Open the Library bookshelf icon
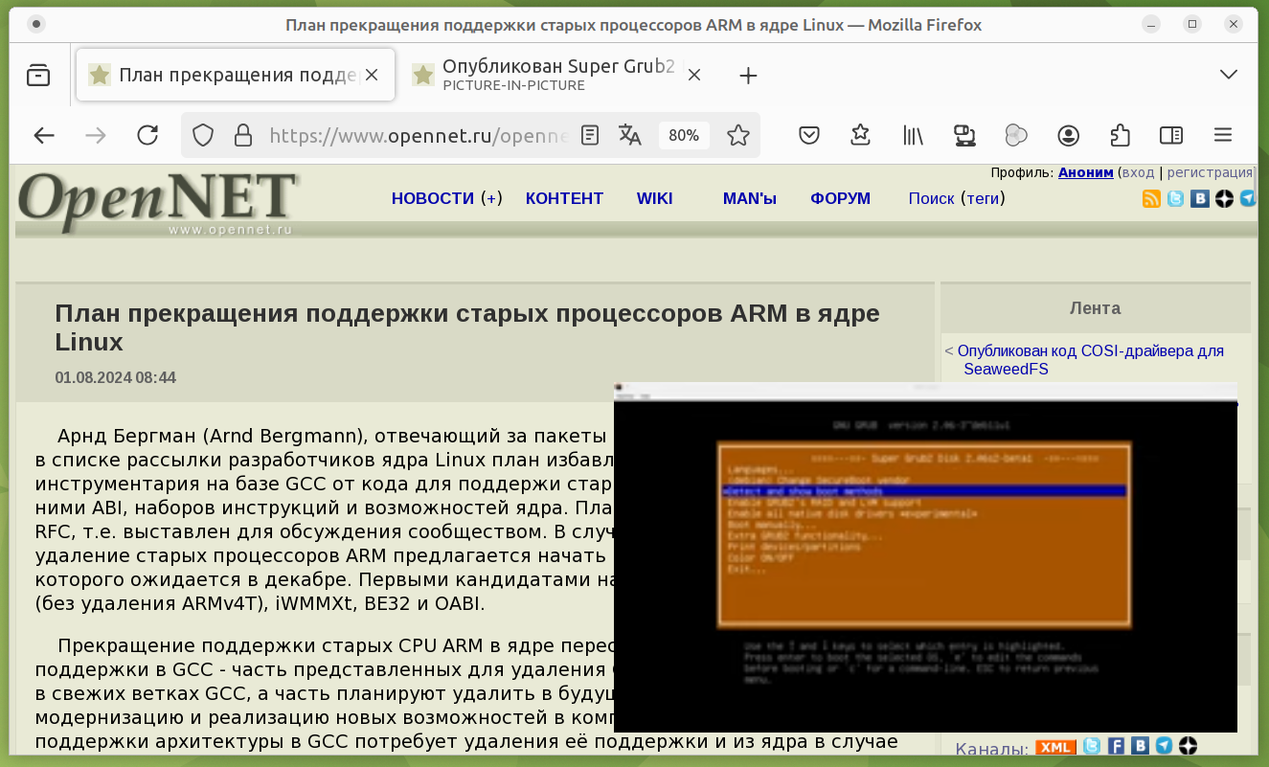 [913, 135]
